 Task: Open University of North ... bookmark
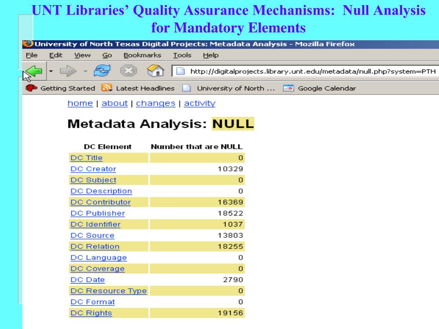coord(236,88)
